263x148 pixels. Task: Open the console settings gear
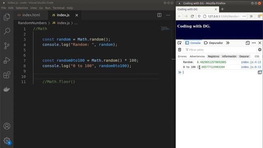260,50
